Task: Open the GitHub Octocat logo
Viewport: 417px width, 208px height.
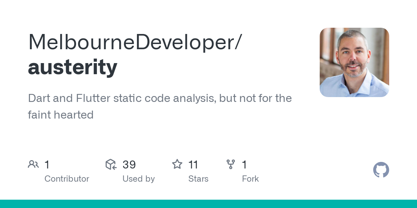Action: click(381, 170)
